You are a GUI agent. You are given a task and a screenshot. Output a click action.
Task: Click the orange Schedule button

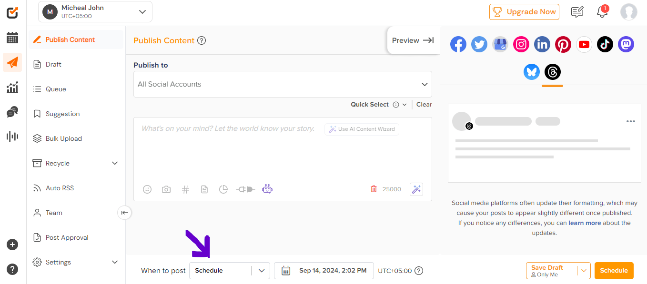(614, 271)
